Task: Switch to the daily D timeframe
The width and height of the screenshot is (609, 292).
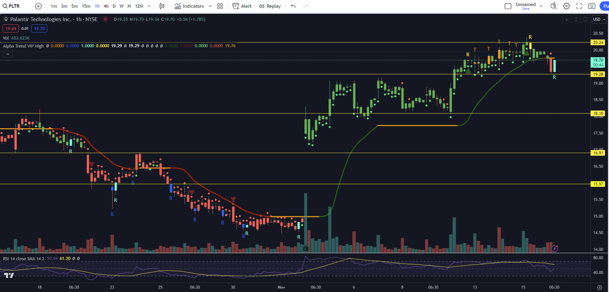Action: tap(114, 6)
